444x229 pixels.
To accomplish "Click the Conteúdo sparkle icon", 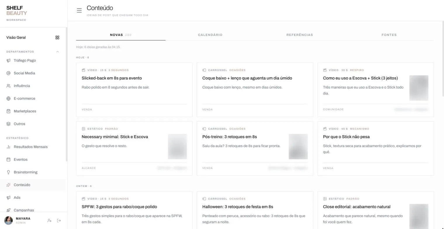I will [8, 185].
